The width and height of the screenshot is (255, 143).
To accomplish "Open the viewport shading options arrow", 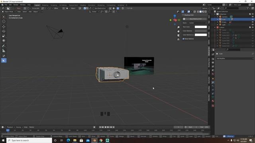I will point(208,12).
